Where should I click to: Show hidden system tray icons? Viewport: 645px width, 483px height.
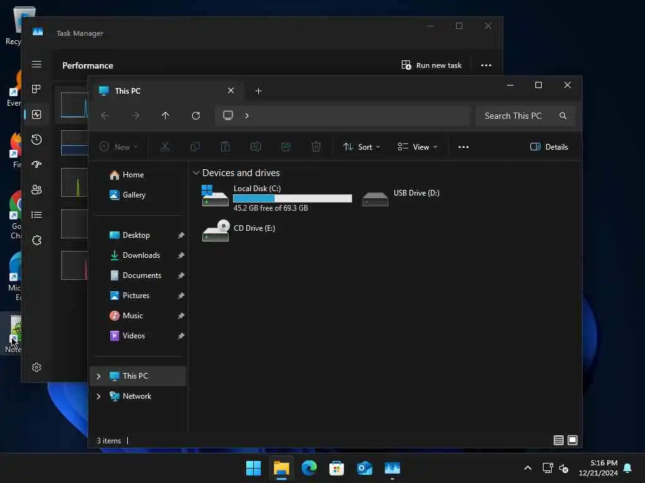click(528, 468)
